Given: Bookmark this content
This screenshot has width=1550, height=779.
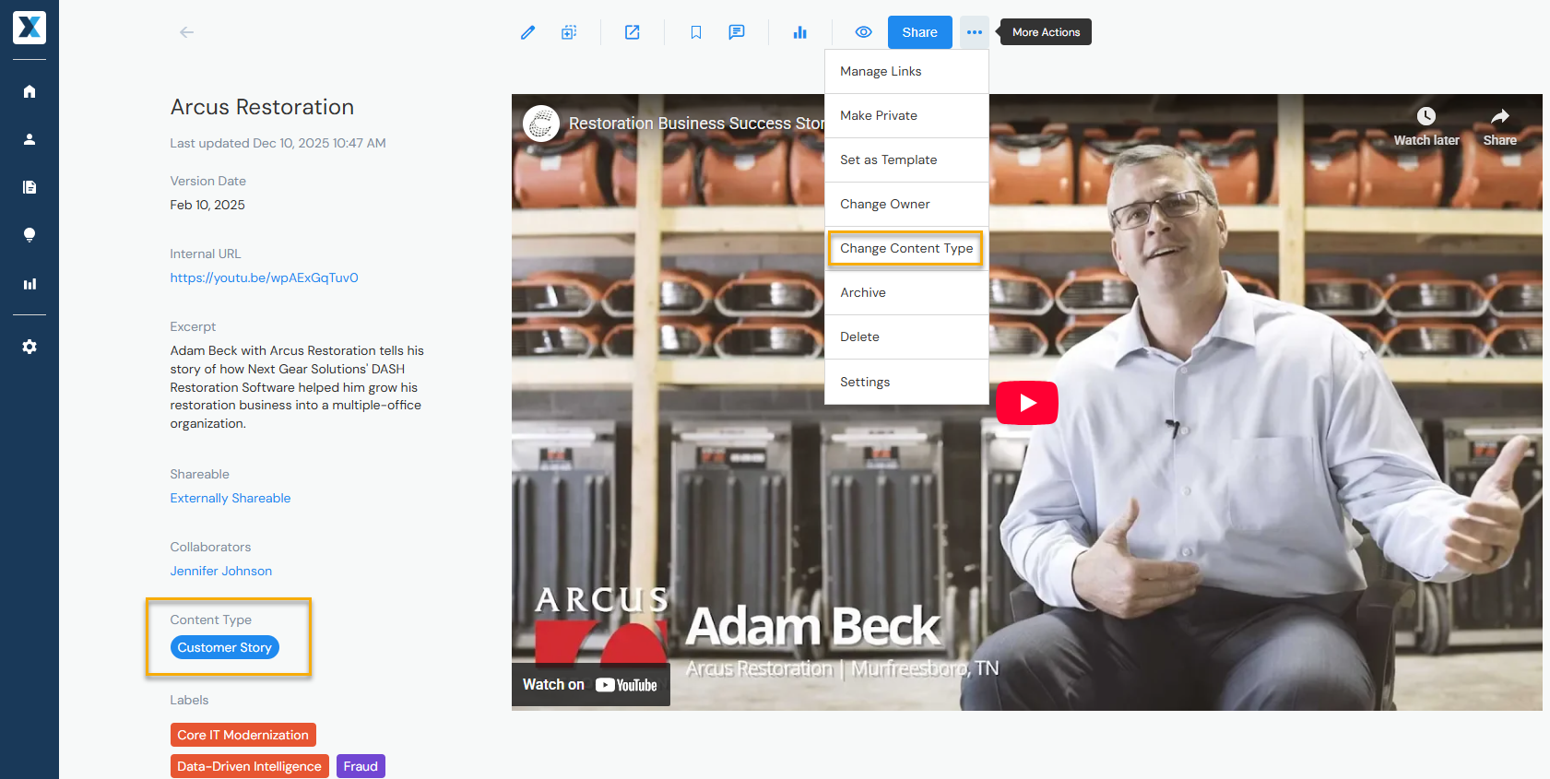Looking at the screenshot, I should tap(696, 32).
